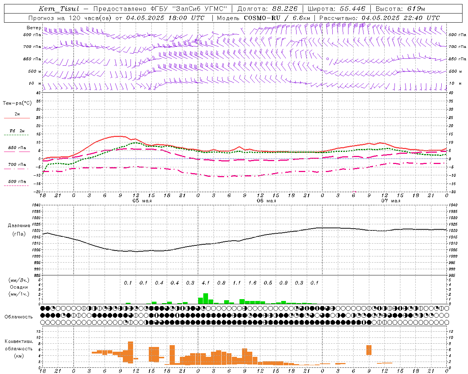Select the 'Долгота: 88.226' header field
The width and height of the screenshot is (468, 374).
click(268, 9)
